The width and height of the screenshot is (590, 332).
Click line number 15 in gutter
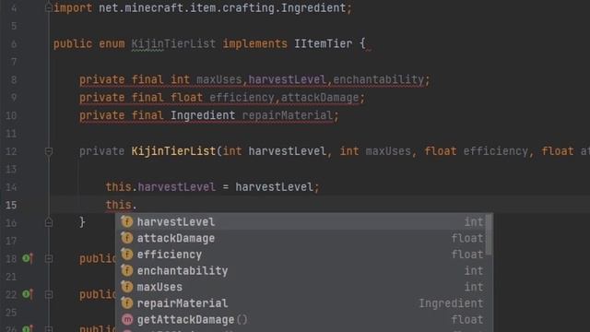pyautogui.click(x=11, y=205)
